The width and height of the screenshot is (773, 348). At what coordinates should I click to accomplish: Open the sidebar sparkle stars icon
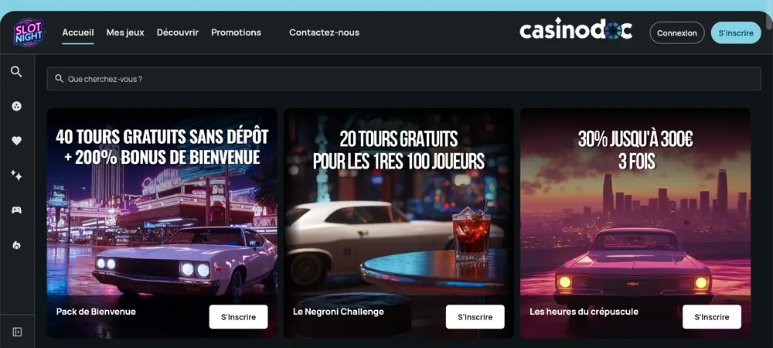click(17, 175)
